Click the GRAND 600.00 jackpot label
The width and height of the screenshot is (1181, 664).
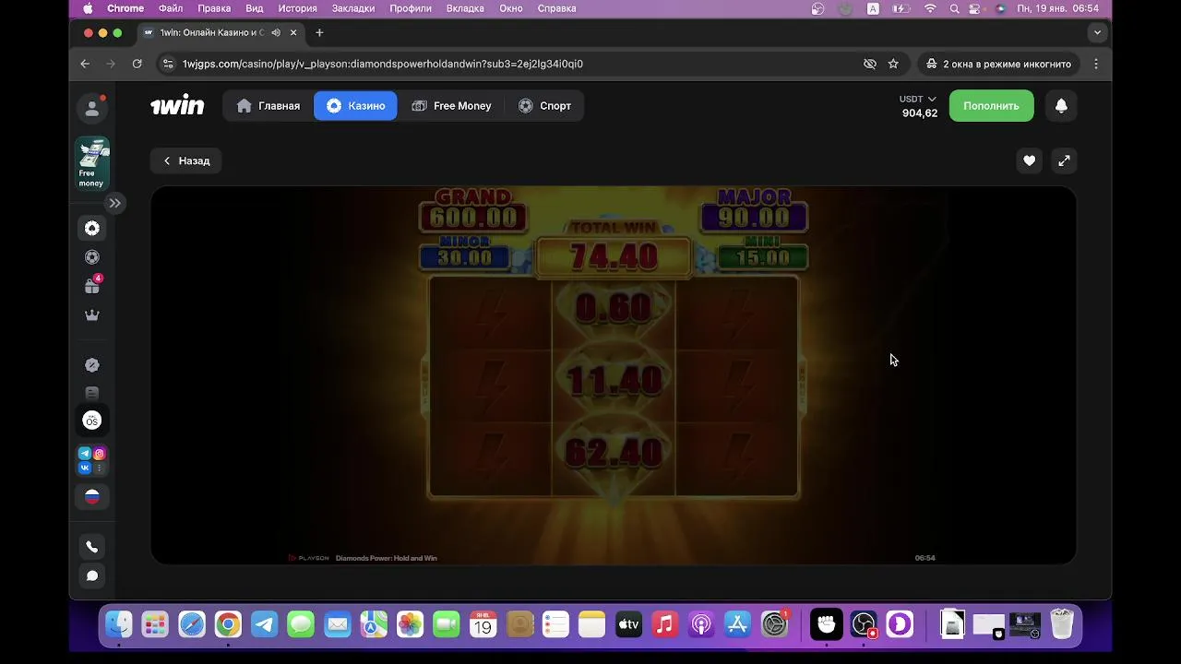point(473,210)
